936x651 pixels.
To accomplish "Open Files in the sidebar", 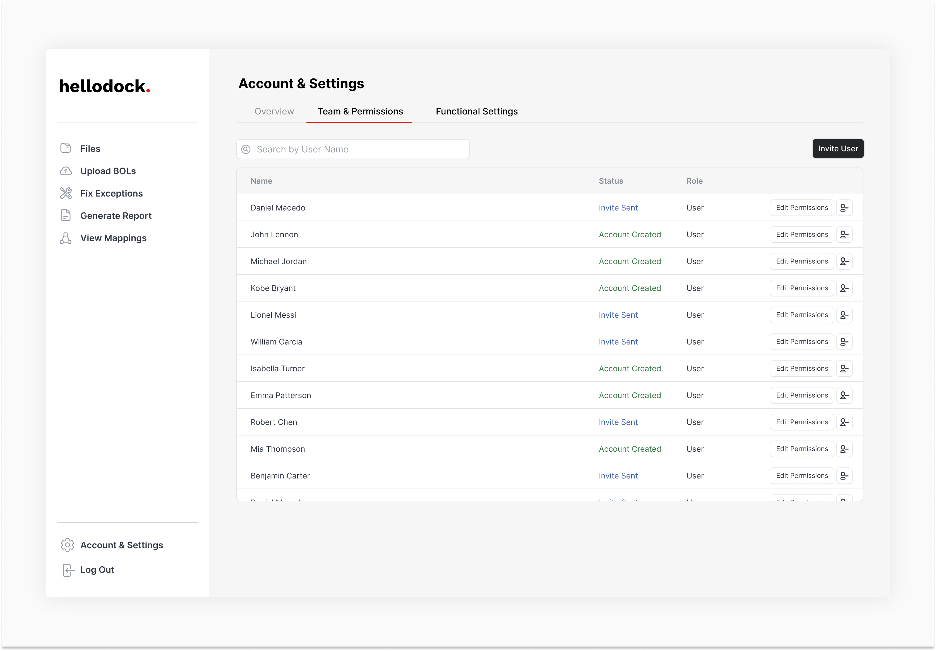I will click(90, 149).
